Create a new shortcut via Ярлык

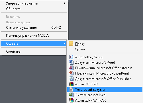(105, 49)
